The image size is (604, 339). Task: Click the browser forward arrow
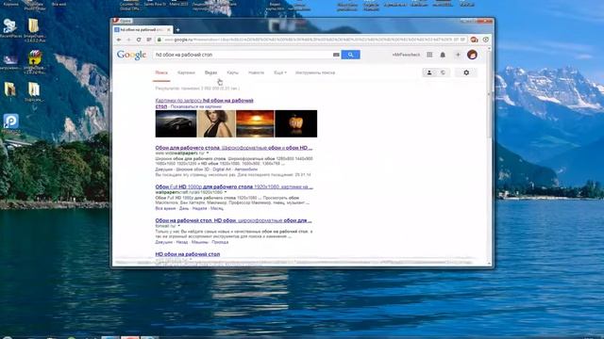(128, 40)
